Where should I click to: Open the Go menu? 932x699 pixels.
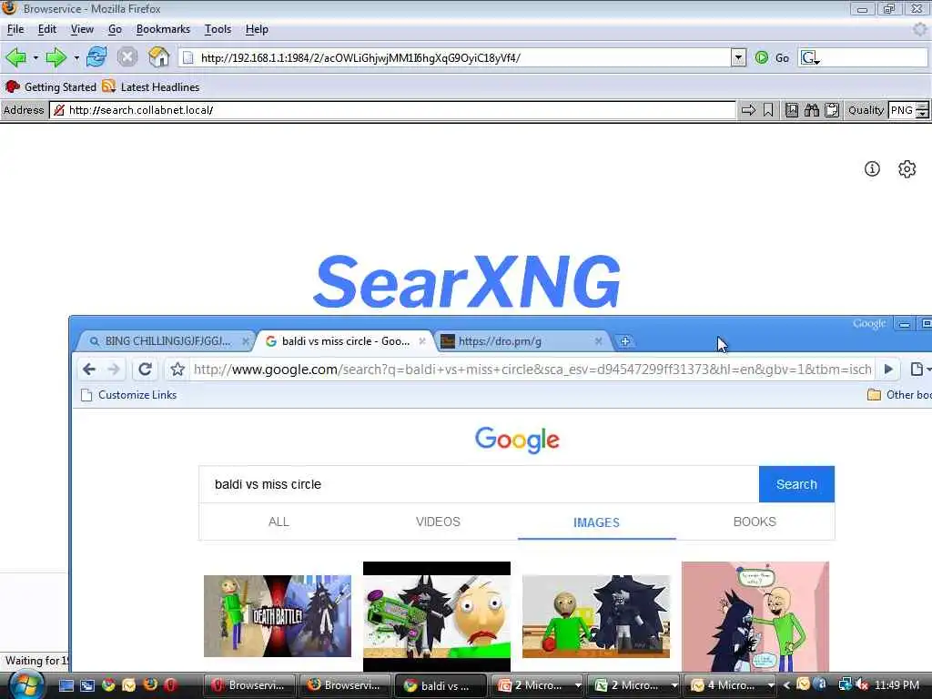[x=115, y=29]
